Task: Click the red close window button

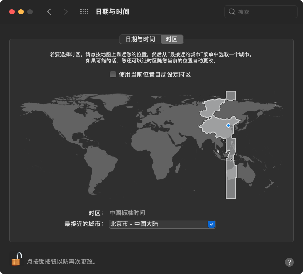Action: 11,12
